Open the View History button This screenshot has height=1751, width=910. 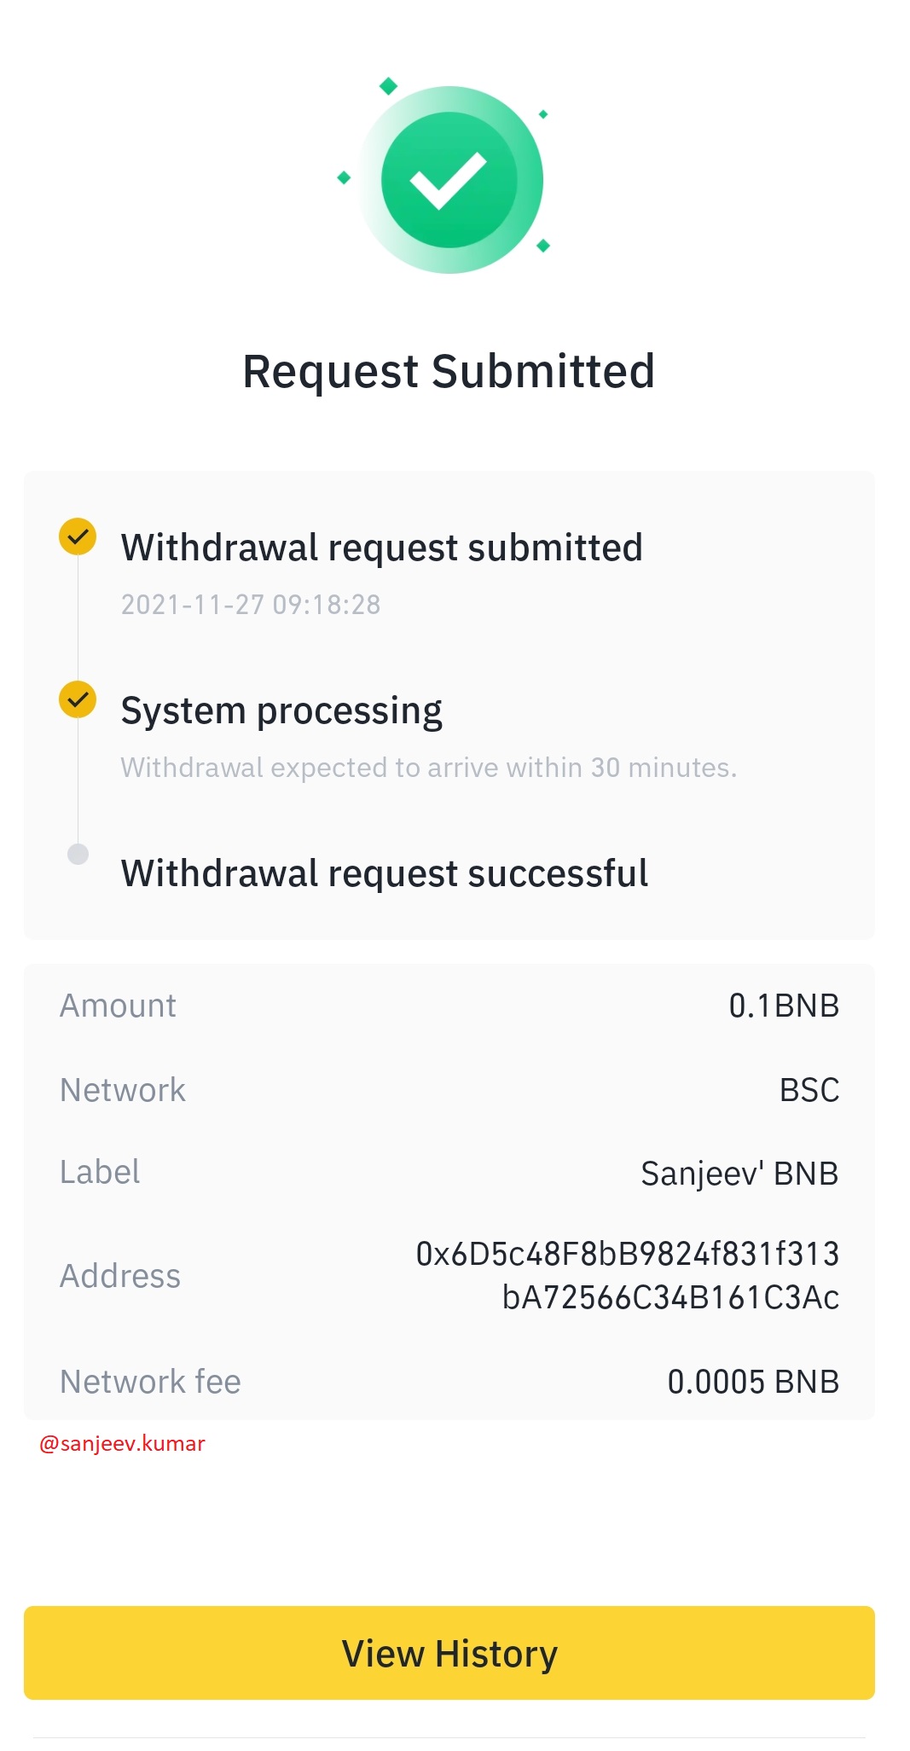coord(449,1653)
